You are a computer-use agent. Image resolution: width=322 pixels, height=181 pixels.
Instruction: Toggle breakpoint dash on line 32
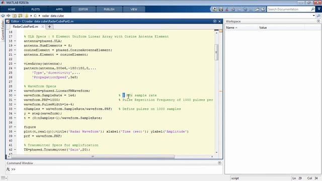coord(15,104)
